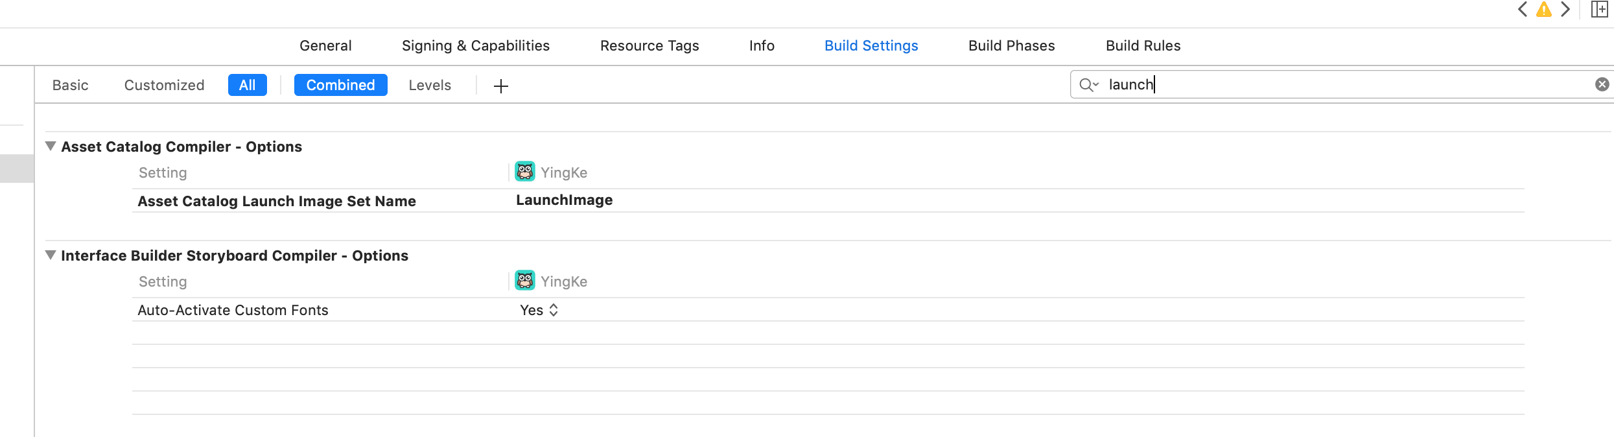1614x437 pixels.
Task: Click the plus add build setting button
Action: tap(501, 86)
